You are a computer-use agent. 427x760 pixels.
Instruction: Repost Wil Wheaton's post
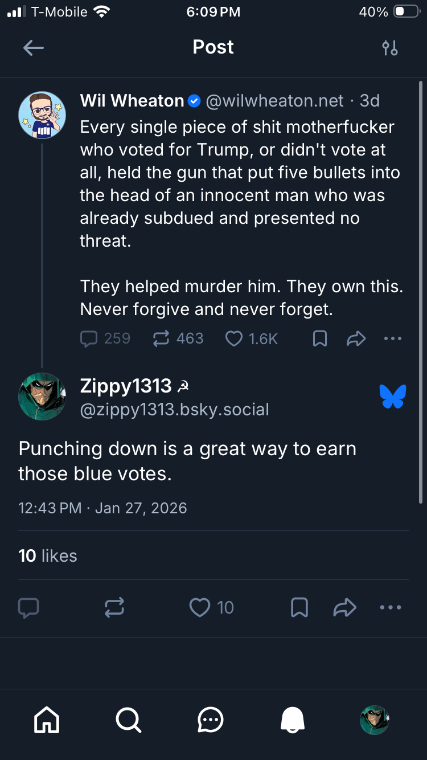click(162, 339)
